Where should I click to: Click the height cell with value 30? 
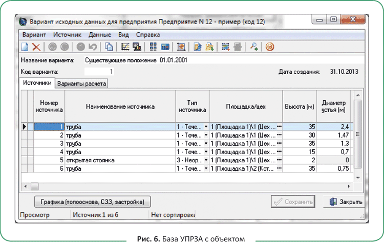pos(300,135)
